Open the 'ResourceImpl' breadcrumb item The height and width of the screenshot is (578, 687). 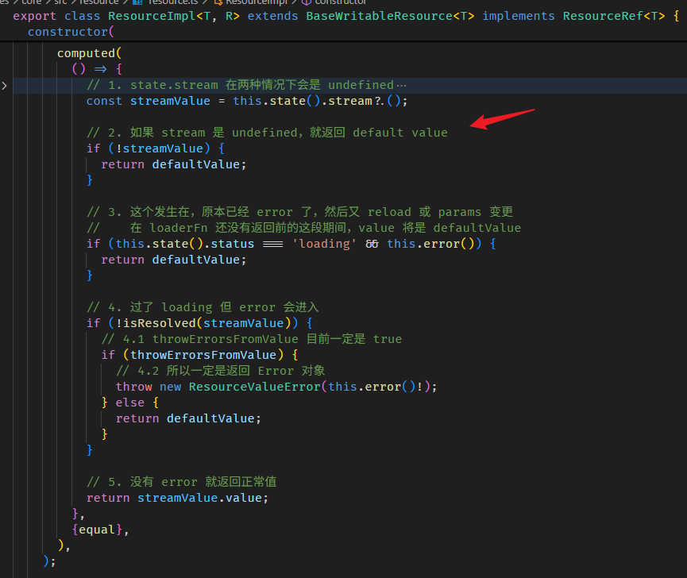point(252,2)
